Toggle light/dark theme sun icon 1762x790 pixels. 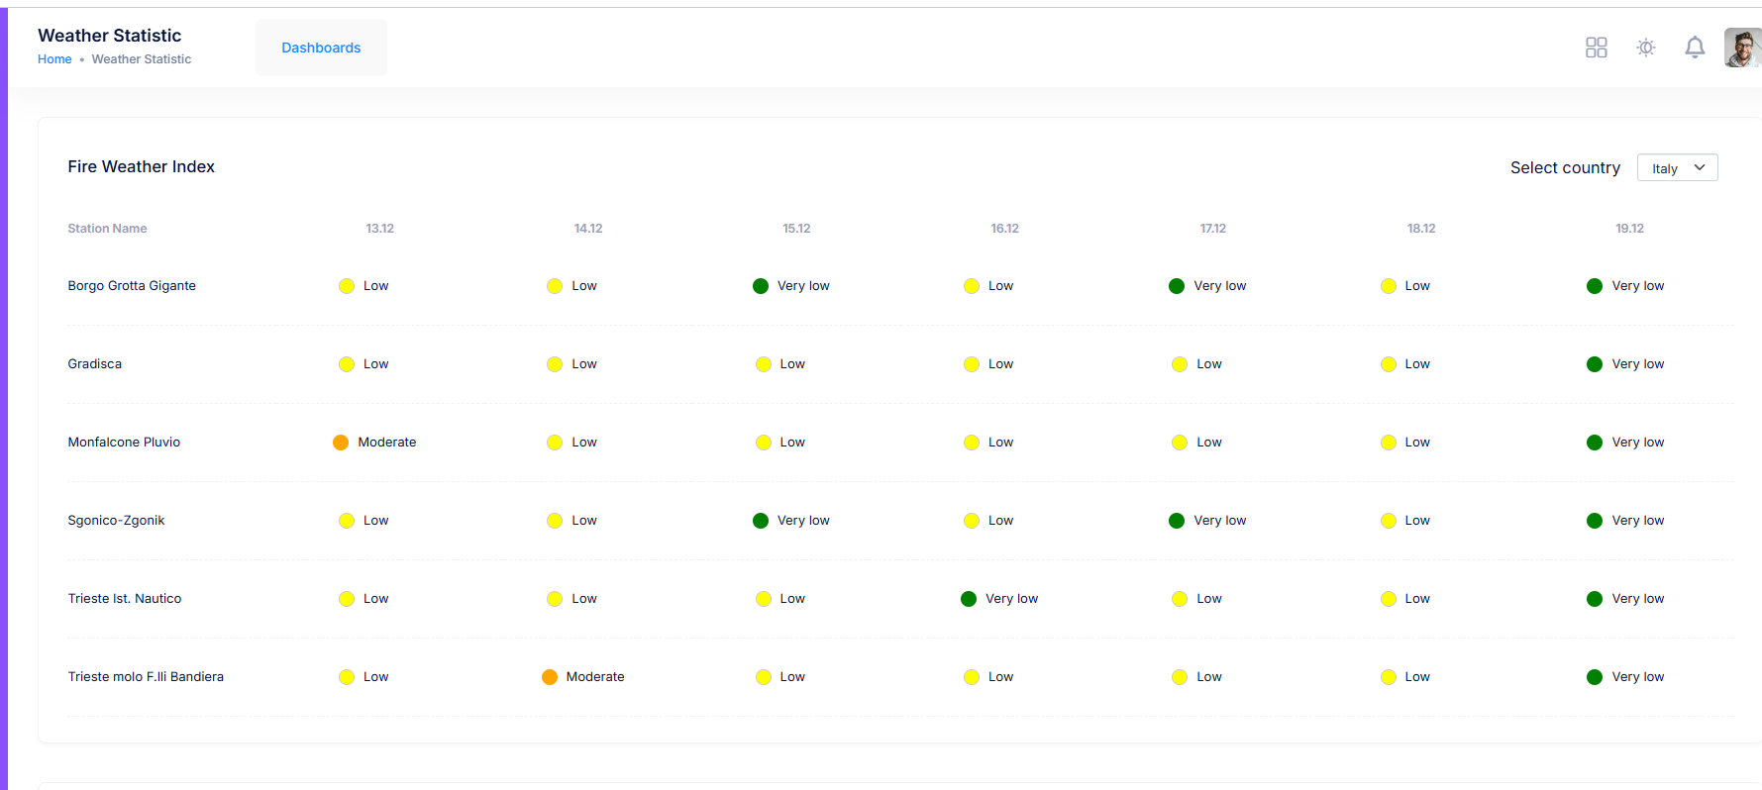(1645, 48)
